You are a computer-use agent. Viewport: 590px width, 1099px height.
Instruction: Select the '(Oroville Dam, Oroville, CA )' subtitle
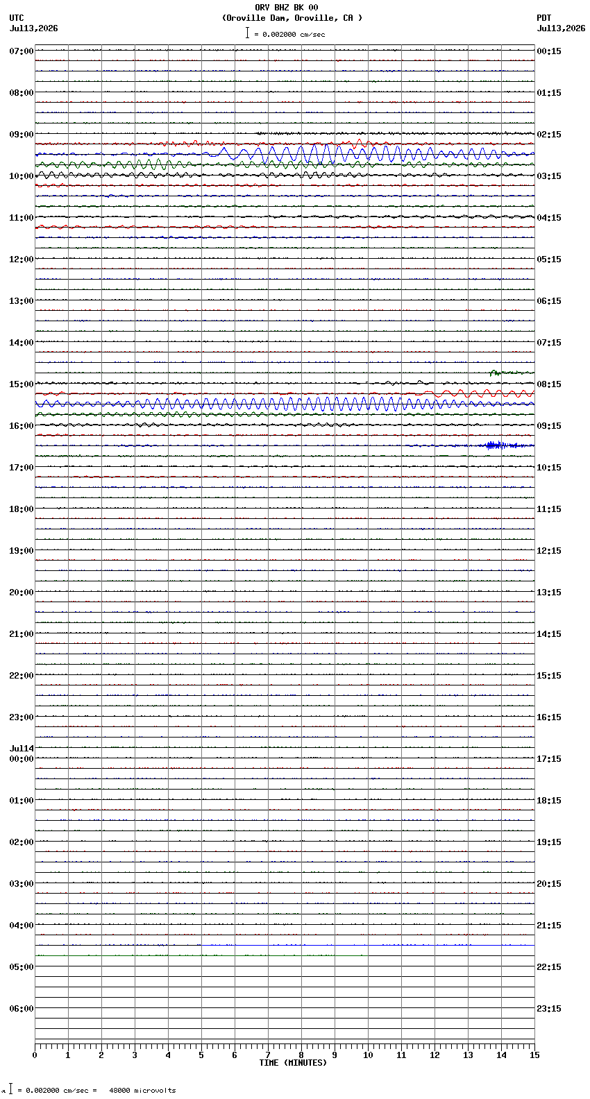pos(292,18)
